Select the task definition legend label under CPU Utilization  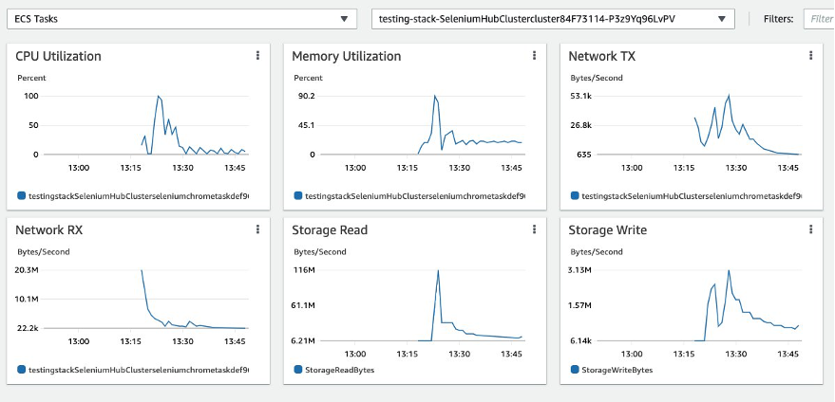click(139, 195)
